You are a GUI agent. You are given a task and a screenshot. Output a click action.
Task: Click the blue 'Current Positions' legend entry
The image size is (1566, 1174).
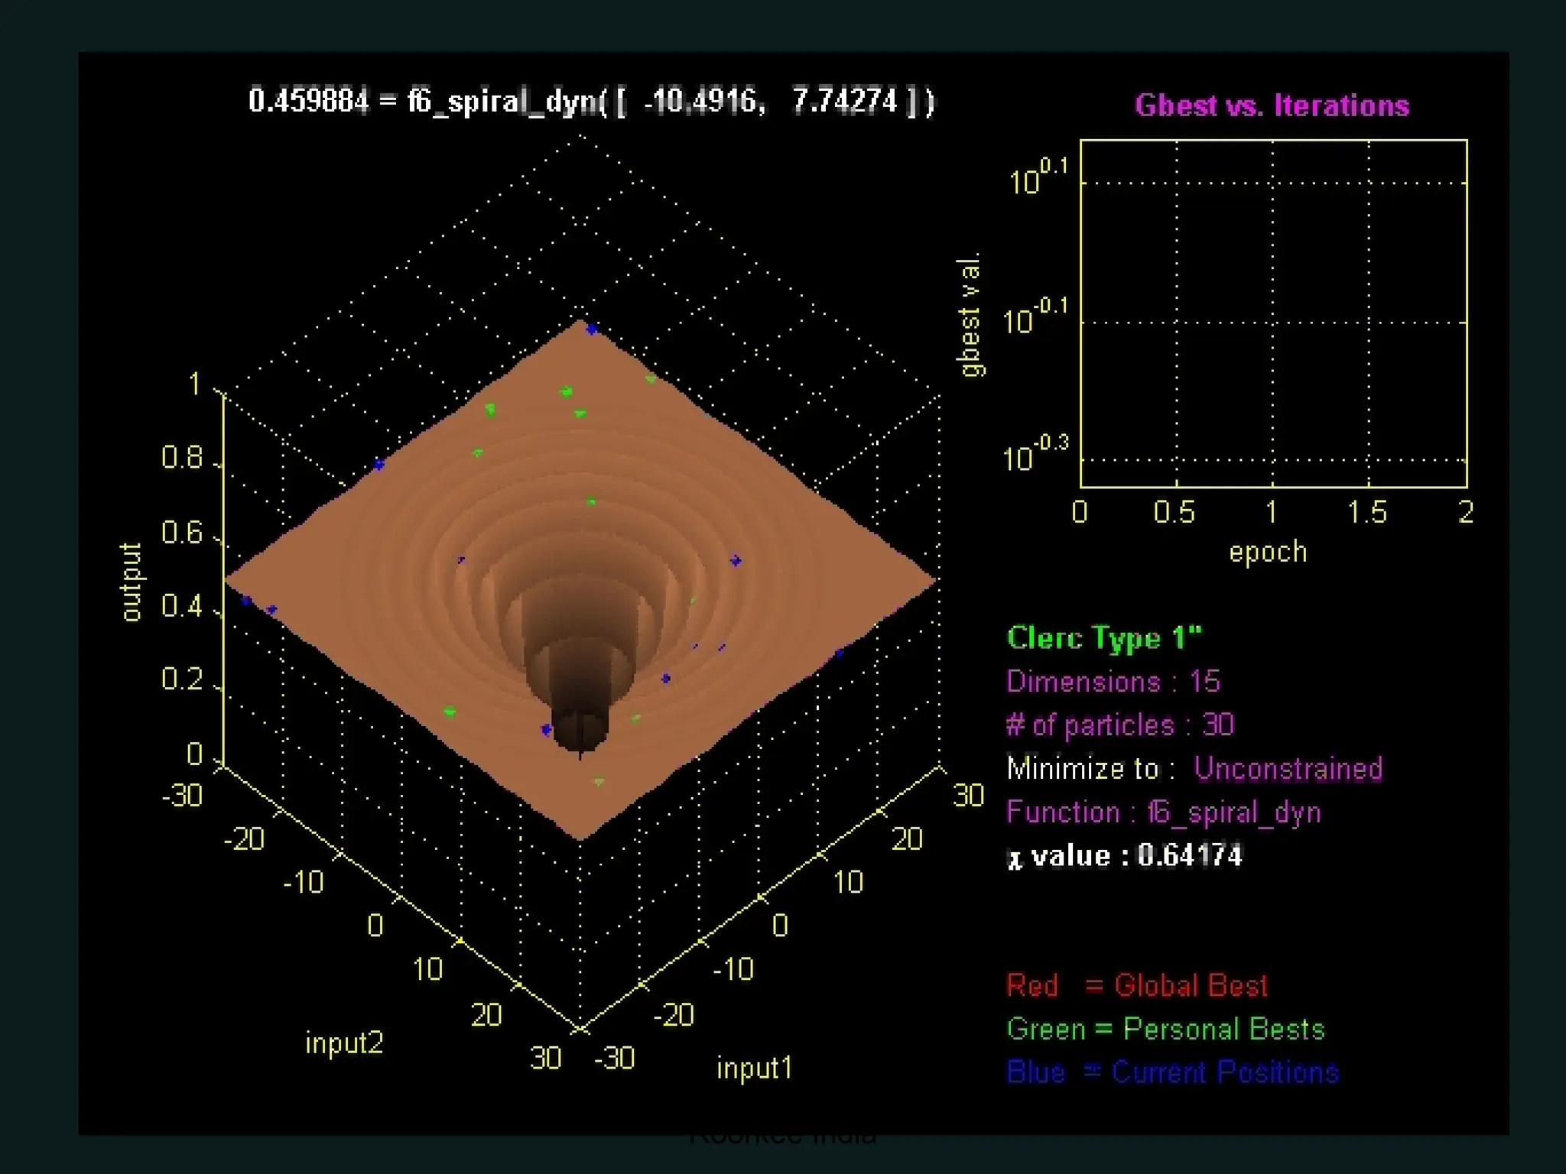pos(1173,1072)
